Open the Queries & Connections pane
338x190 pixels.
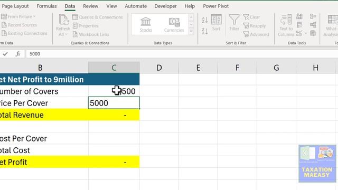(97, 17)
